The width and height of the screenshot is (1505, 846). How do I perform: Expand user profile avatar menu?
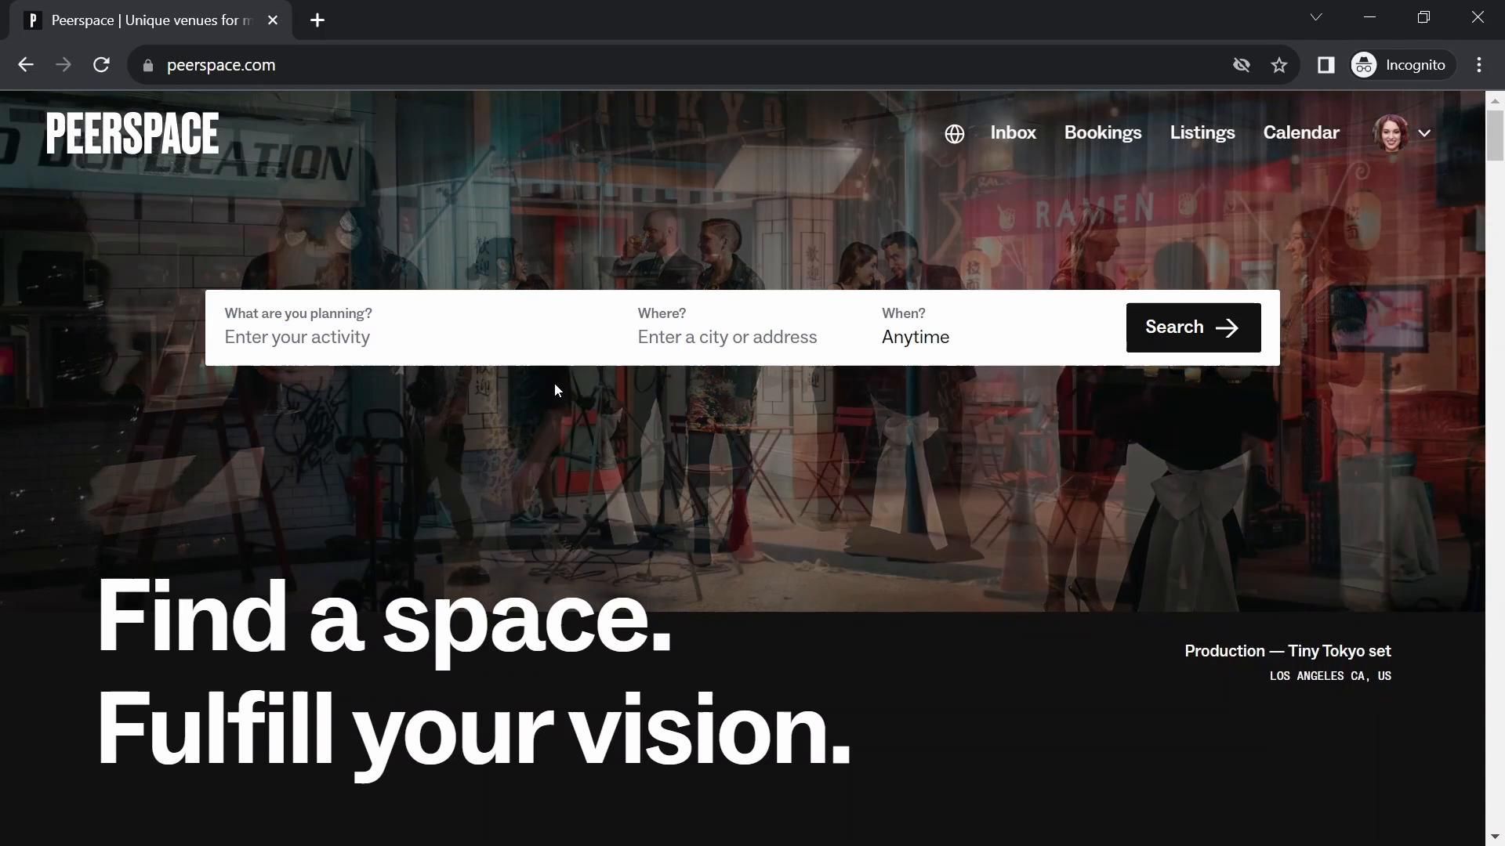pyautogui.click(x=1402, y=133)
